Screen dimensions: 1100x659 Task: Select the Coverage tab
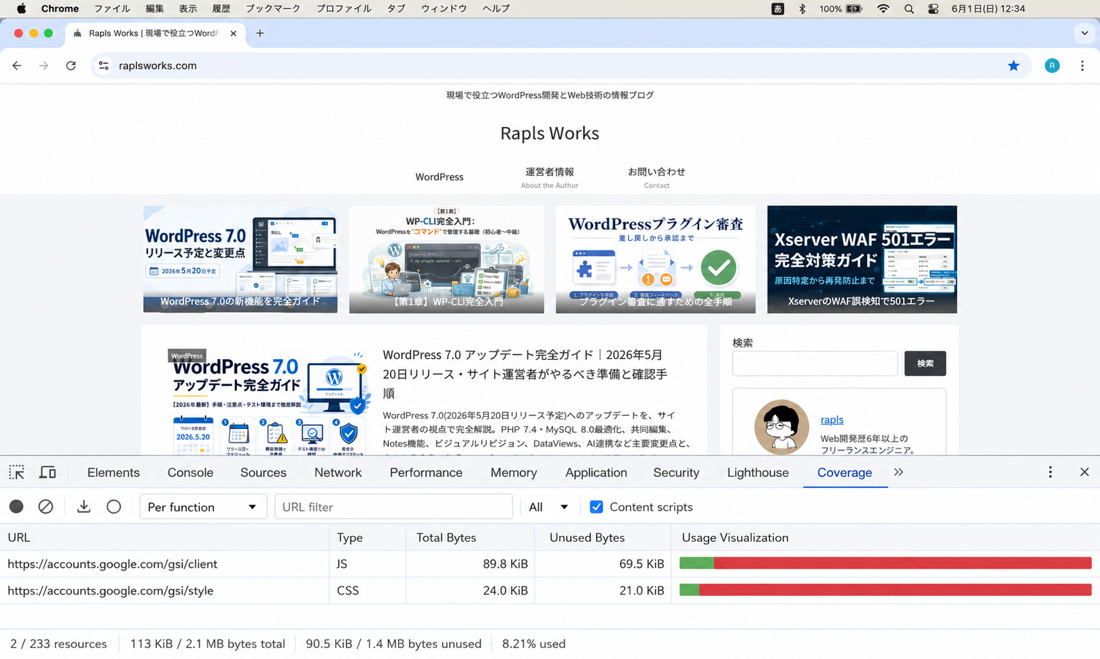pos(845,472)
